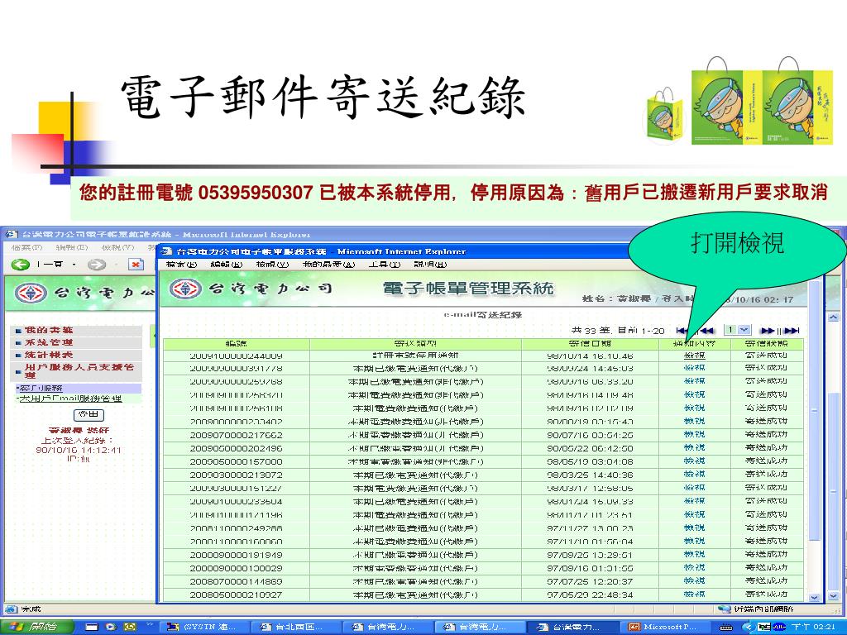Jump to last page of email records
Image resolution: width=847 pixels, height=635 pixels.
pos(792,331)
